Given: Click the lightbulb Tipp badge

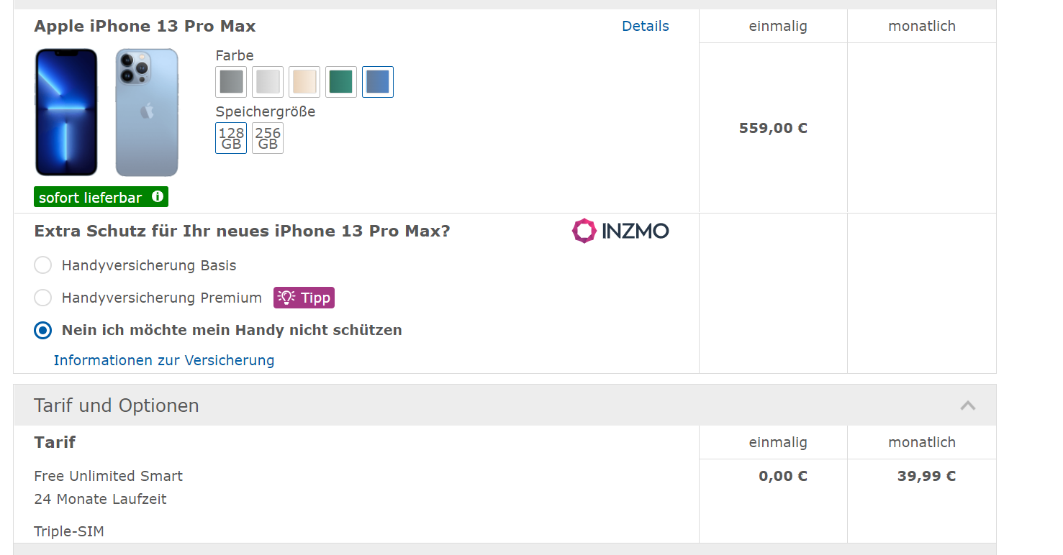Looking at the screenshot, I should pos(304,298).
